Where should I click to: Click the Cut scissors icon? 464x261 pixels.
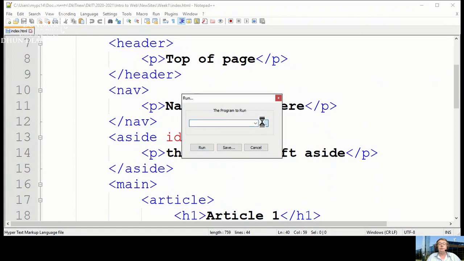(66, 21)
